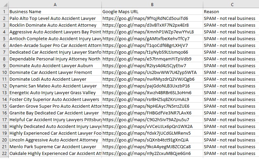Select cell Dedicated Car Accident Injury Lawyer

tap(55, 52)
